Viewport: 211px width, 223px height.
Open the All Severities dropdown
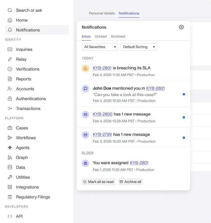(x=100, y=47)
